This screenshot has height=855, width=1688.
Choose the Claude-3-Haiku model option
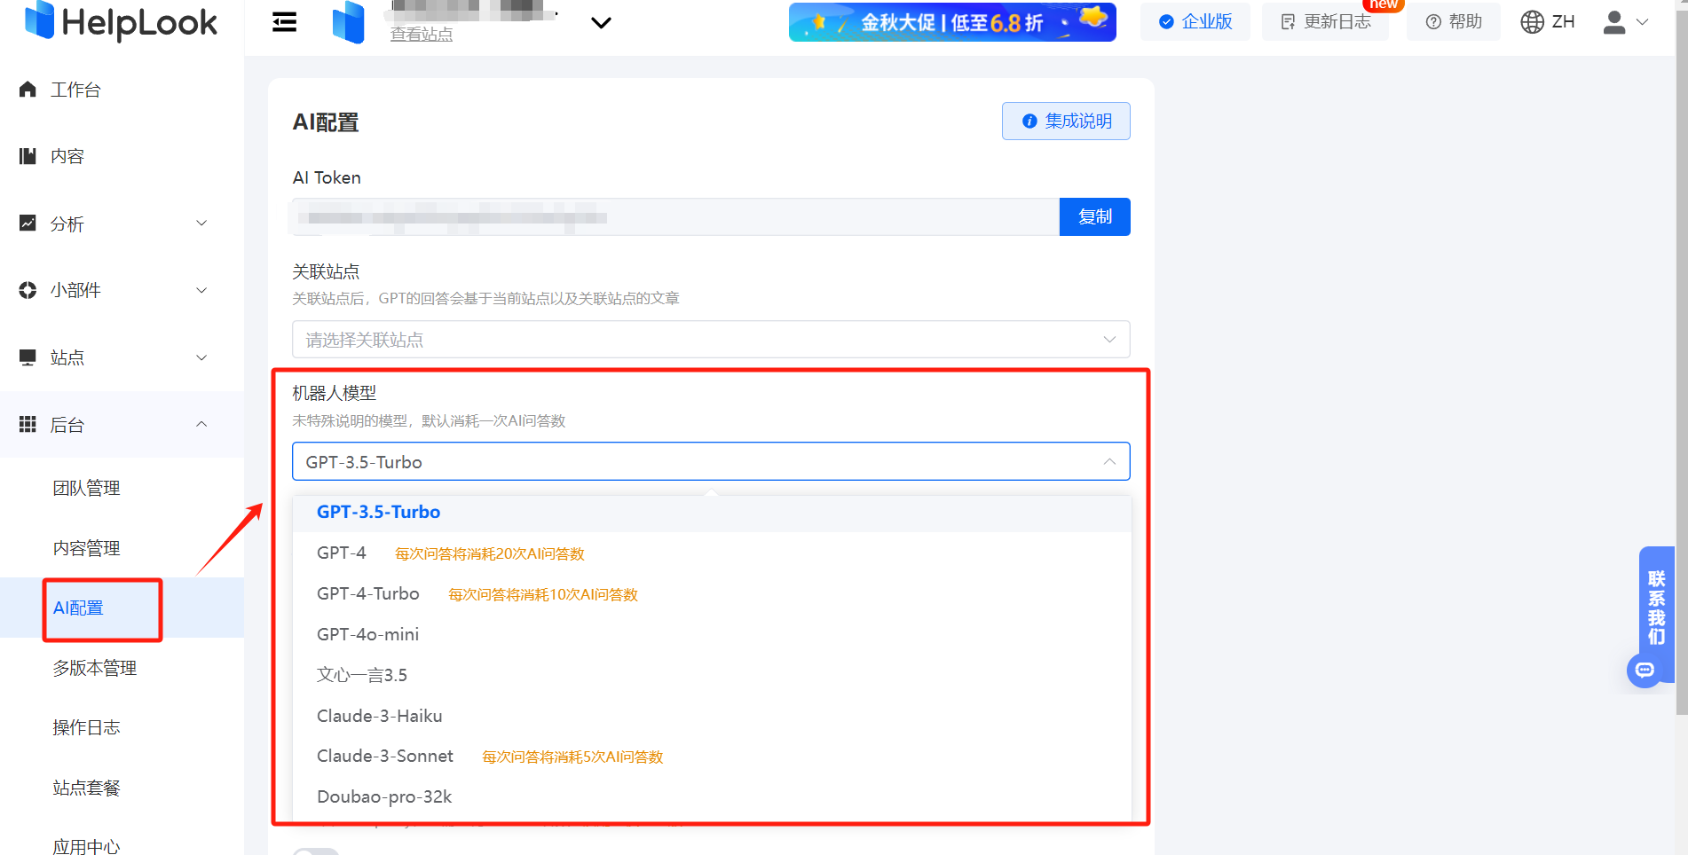[x=712, y=716]
